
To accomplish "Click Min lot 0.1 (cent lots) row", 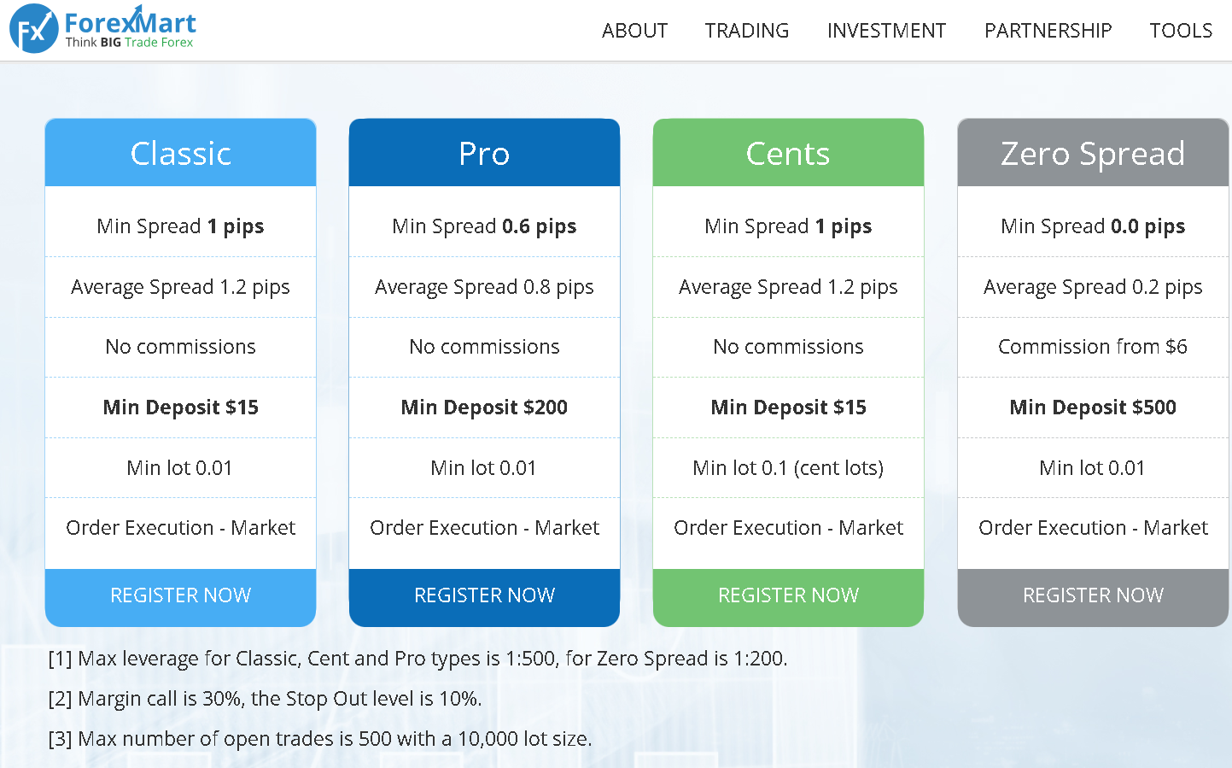I will 788,468.
